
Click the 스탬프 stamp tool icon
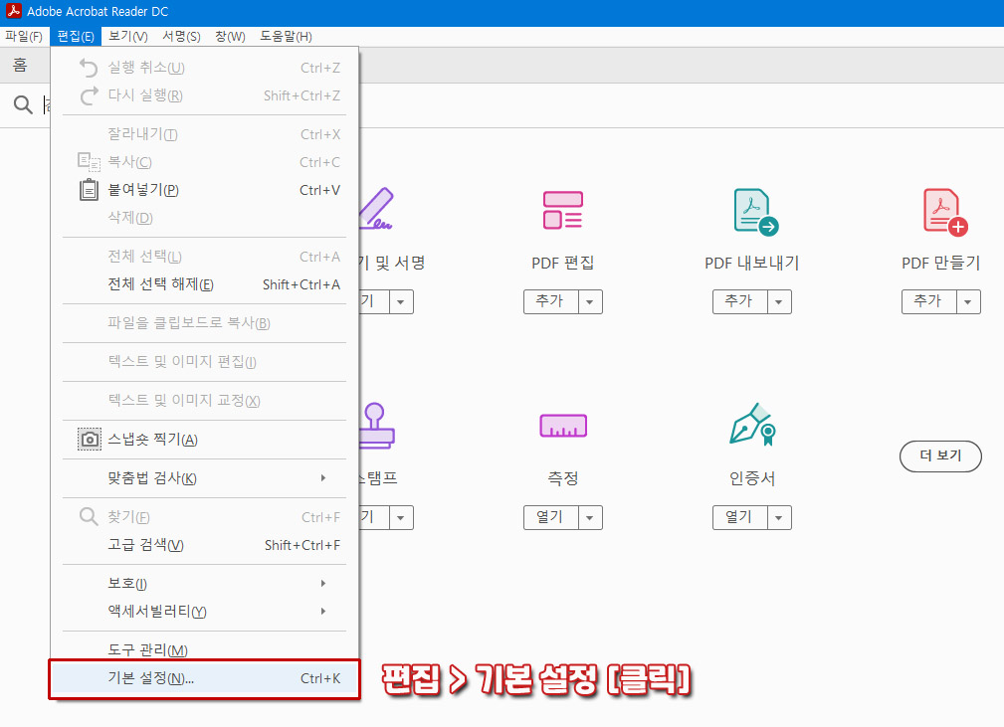pos(376,426)
